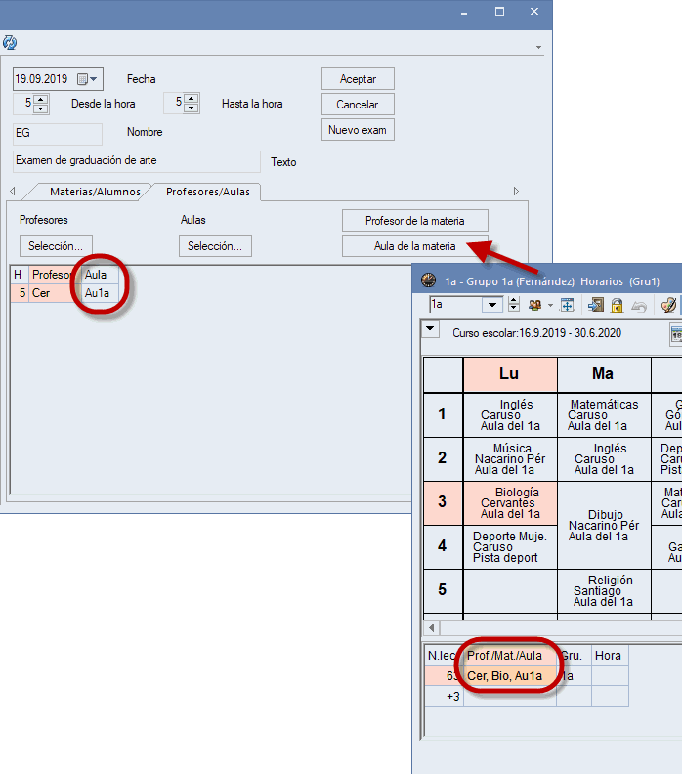Open the paint palette color settings
Screen dimensions: 682x774
tap(669, 305)
